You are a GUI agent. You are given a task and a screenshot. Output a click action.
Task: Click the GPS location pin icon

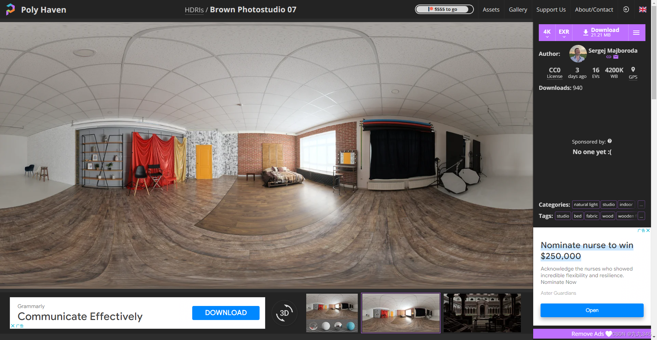(x=633, y=70)
